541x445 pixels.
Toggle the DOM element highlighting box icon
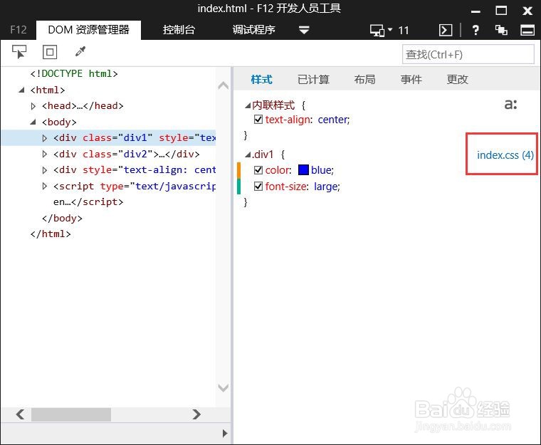(50, 52)
